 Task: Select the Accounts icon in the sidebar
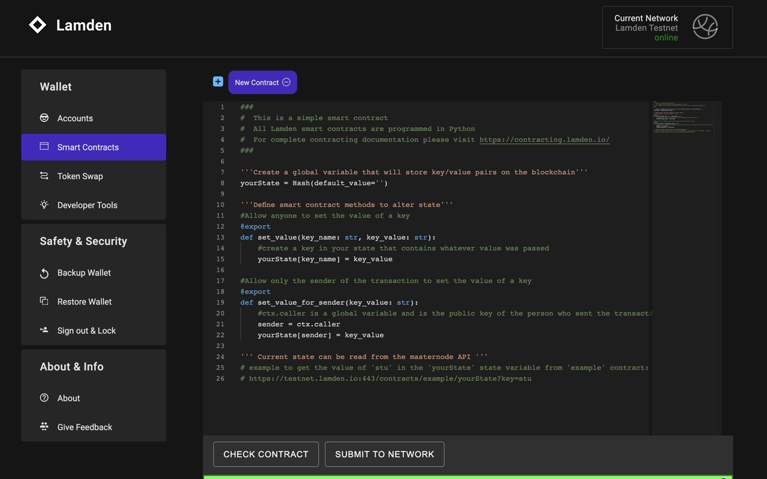pyautogui.click(x=44, y=118)
